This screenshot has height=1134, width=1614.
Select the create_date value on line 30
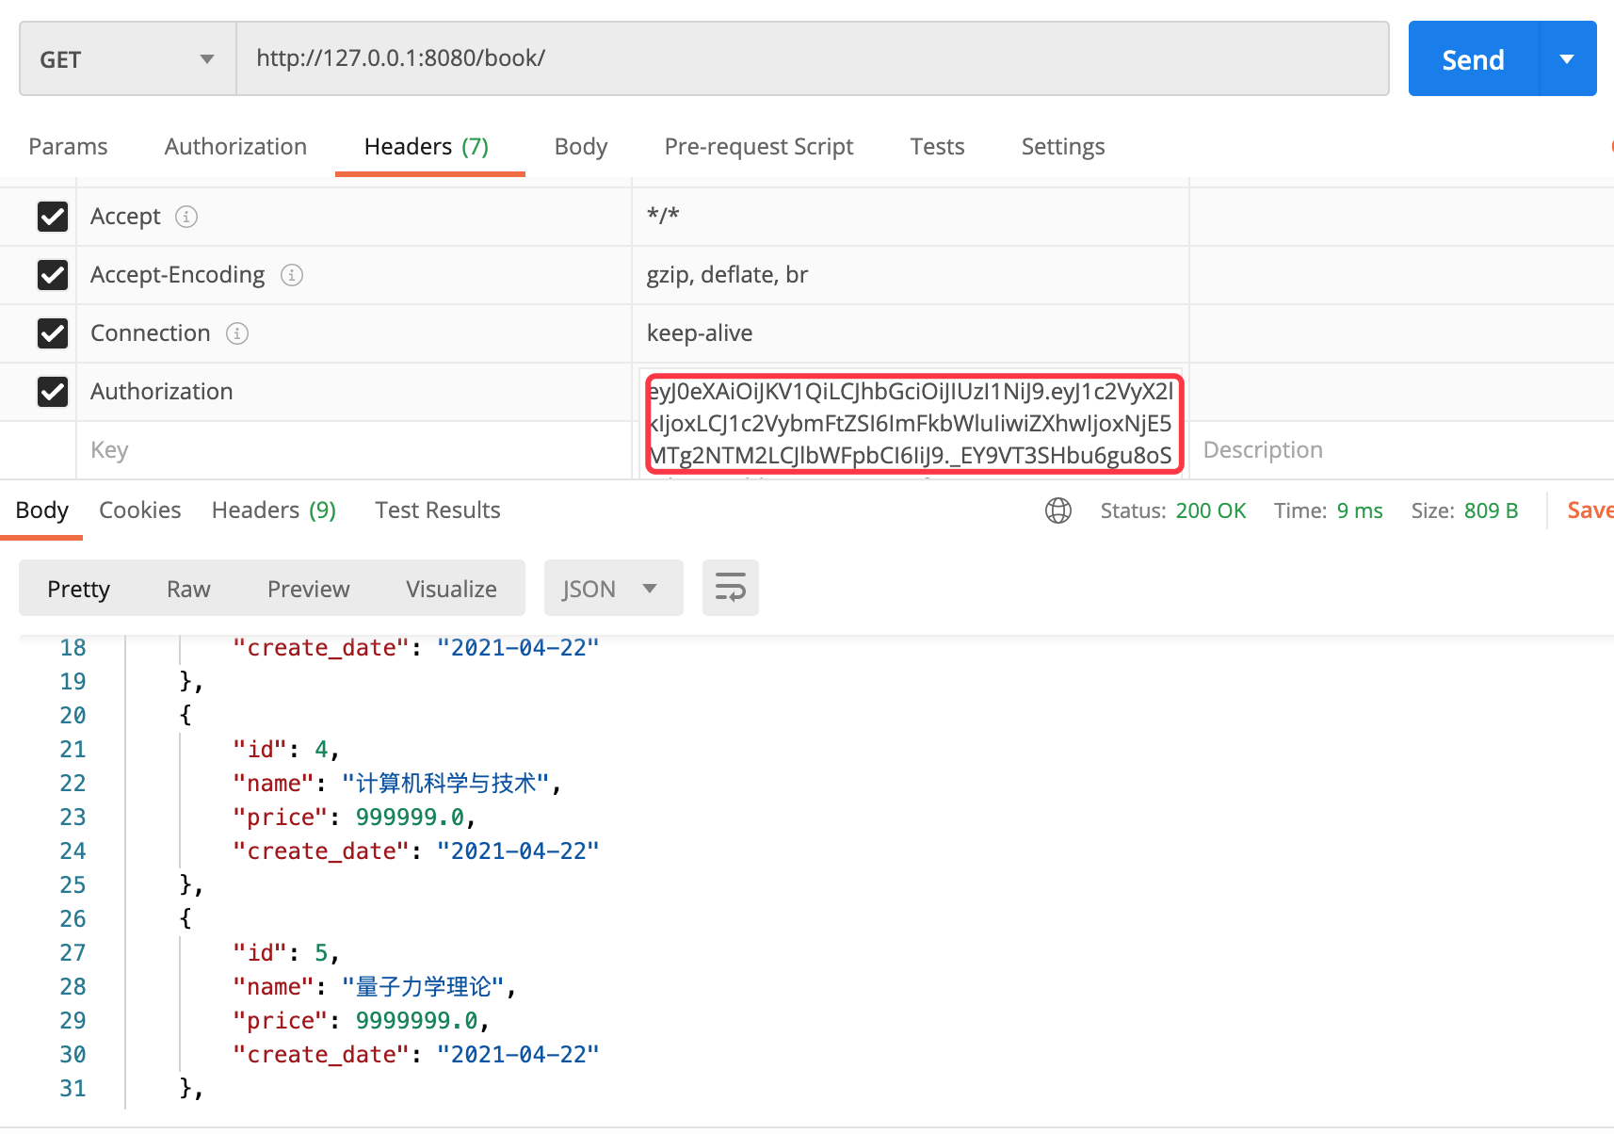(x=518, y=1055)
